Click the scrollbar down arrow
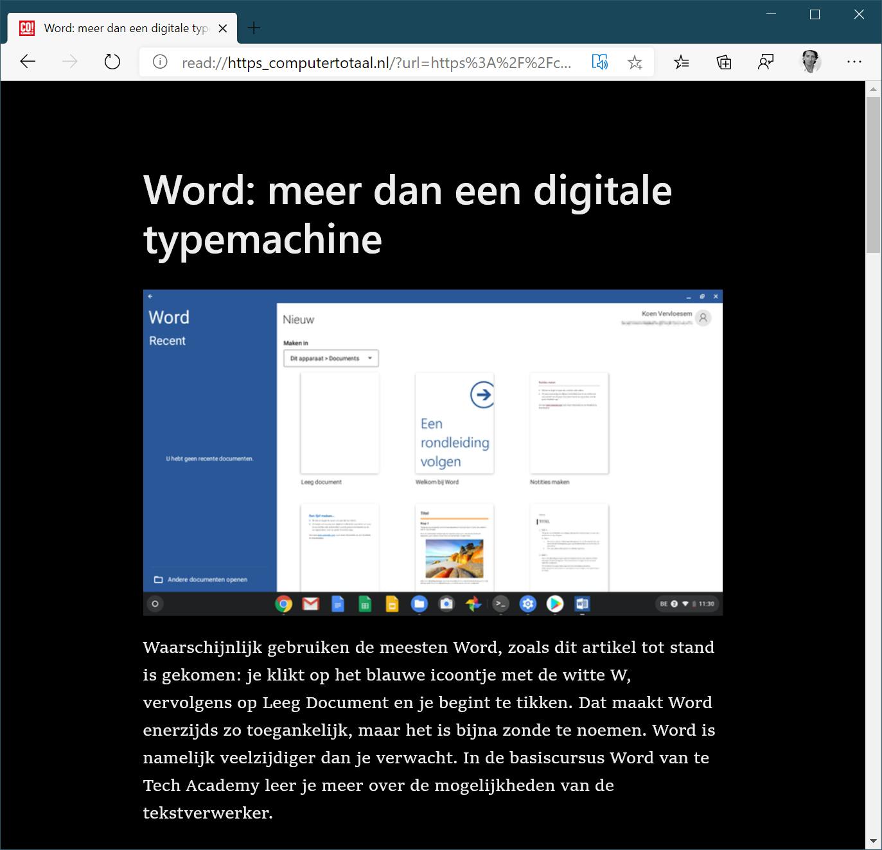 click(873, 841)
